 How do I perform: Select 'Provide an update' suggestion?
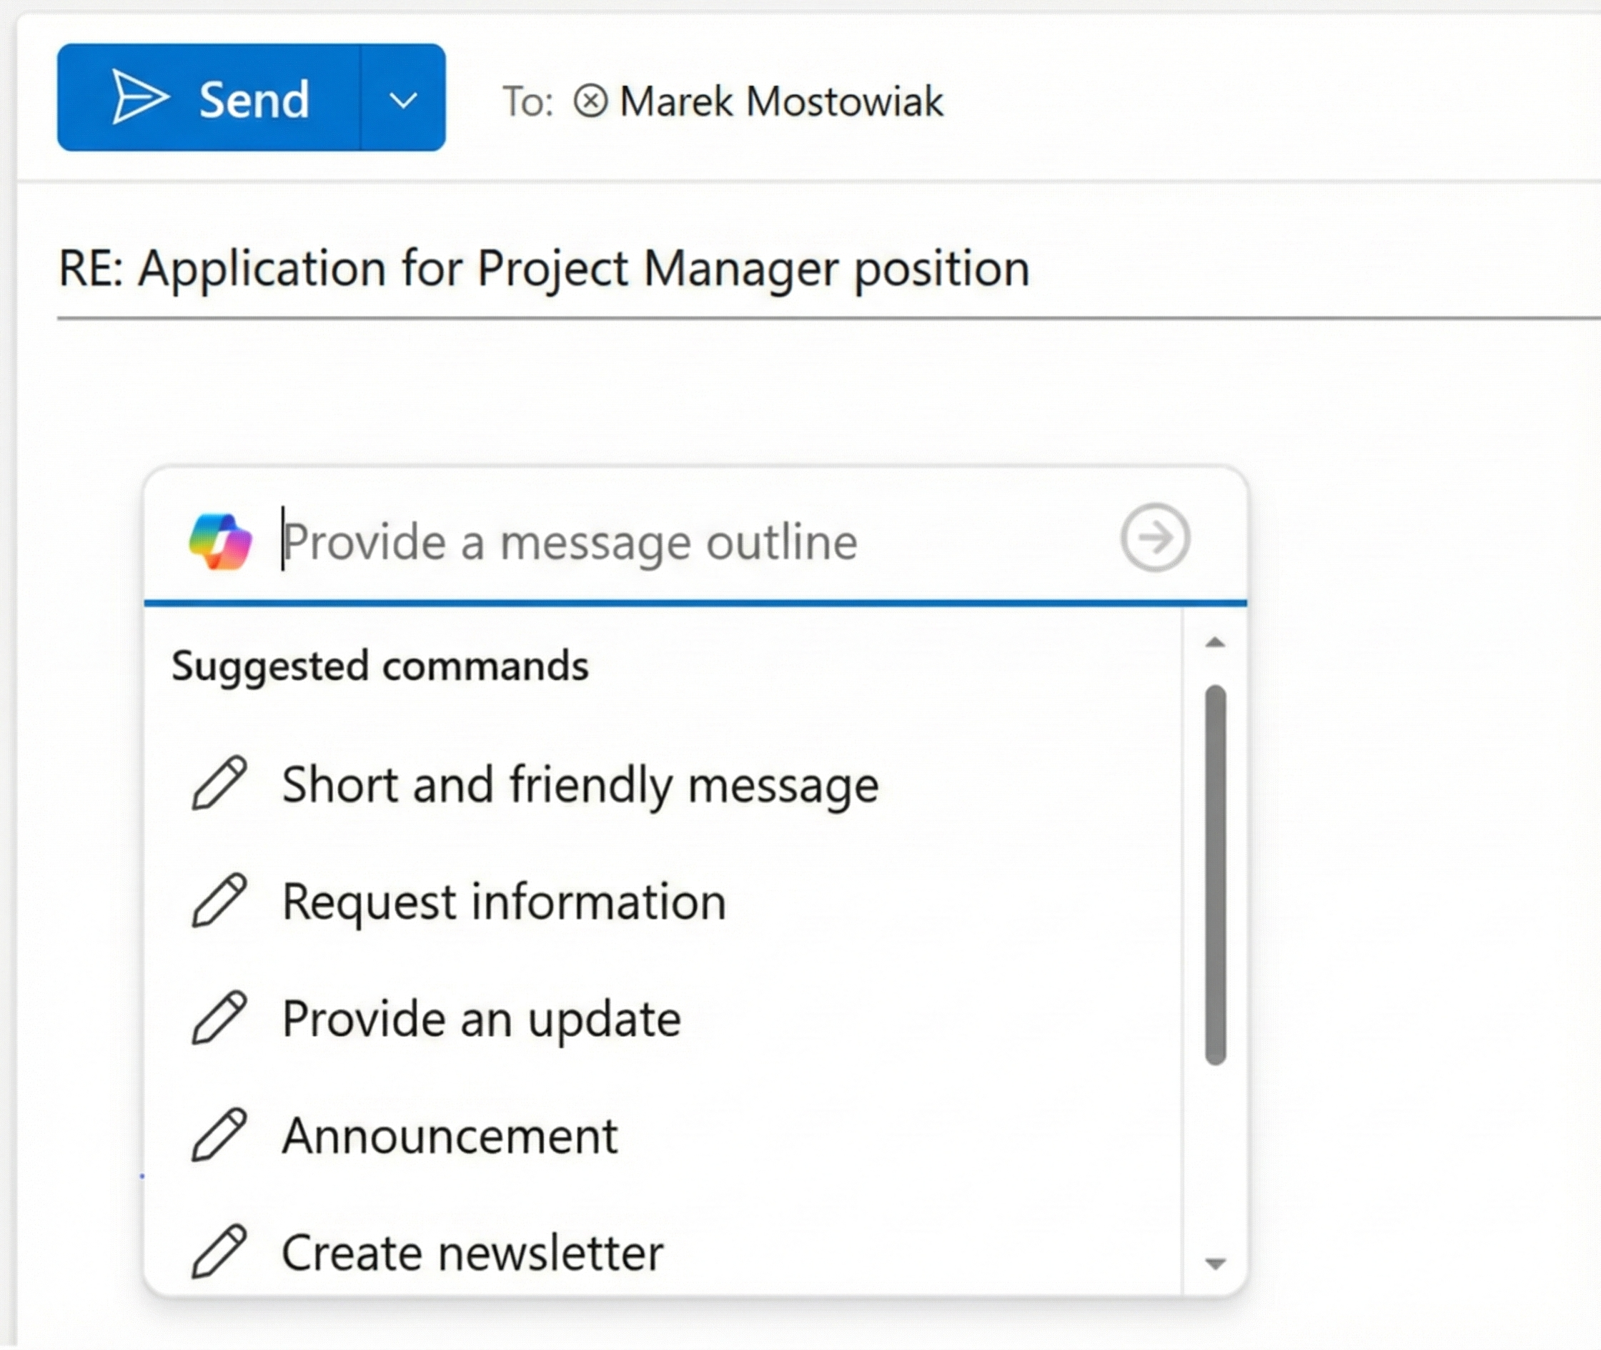(x=481, y=1019)
